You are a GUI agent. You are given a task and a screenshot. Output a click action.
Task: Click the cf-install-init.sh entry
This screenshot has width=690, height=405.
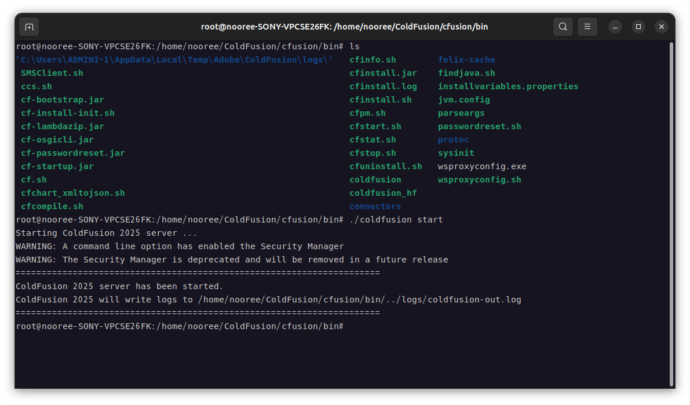[x=68, y=113]
